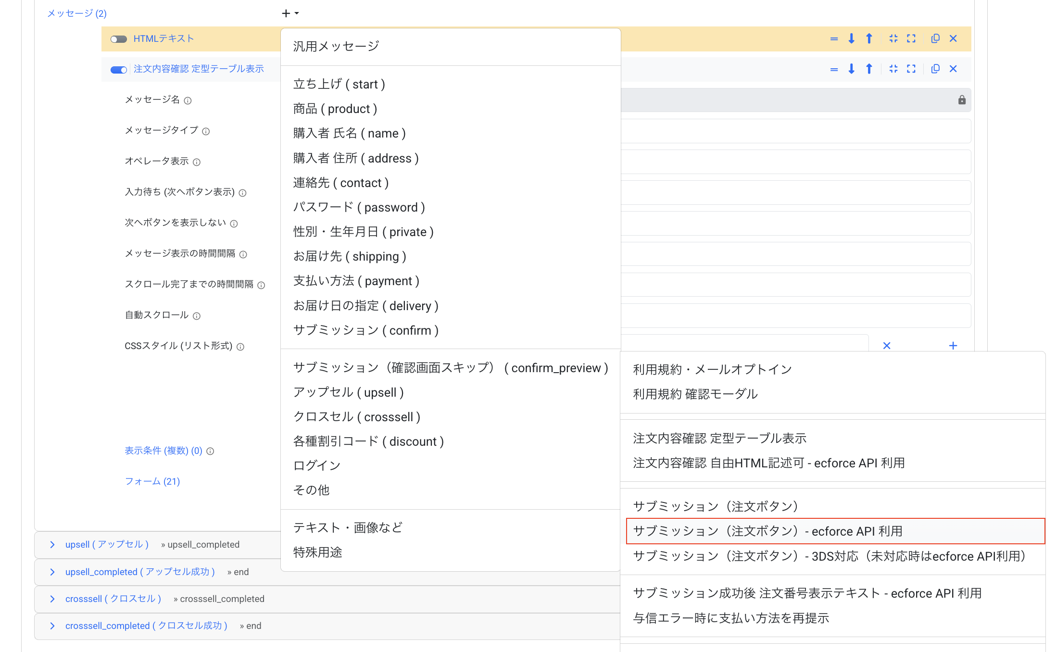Show info for 次へボタンを表示しない
Screen dimensions: 1056x652
(234, 224)
